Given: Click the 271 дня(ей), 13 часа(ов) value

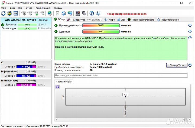Looking at the screenshot, I should pyautogui.click(x=103, y=64).
